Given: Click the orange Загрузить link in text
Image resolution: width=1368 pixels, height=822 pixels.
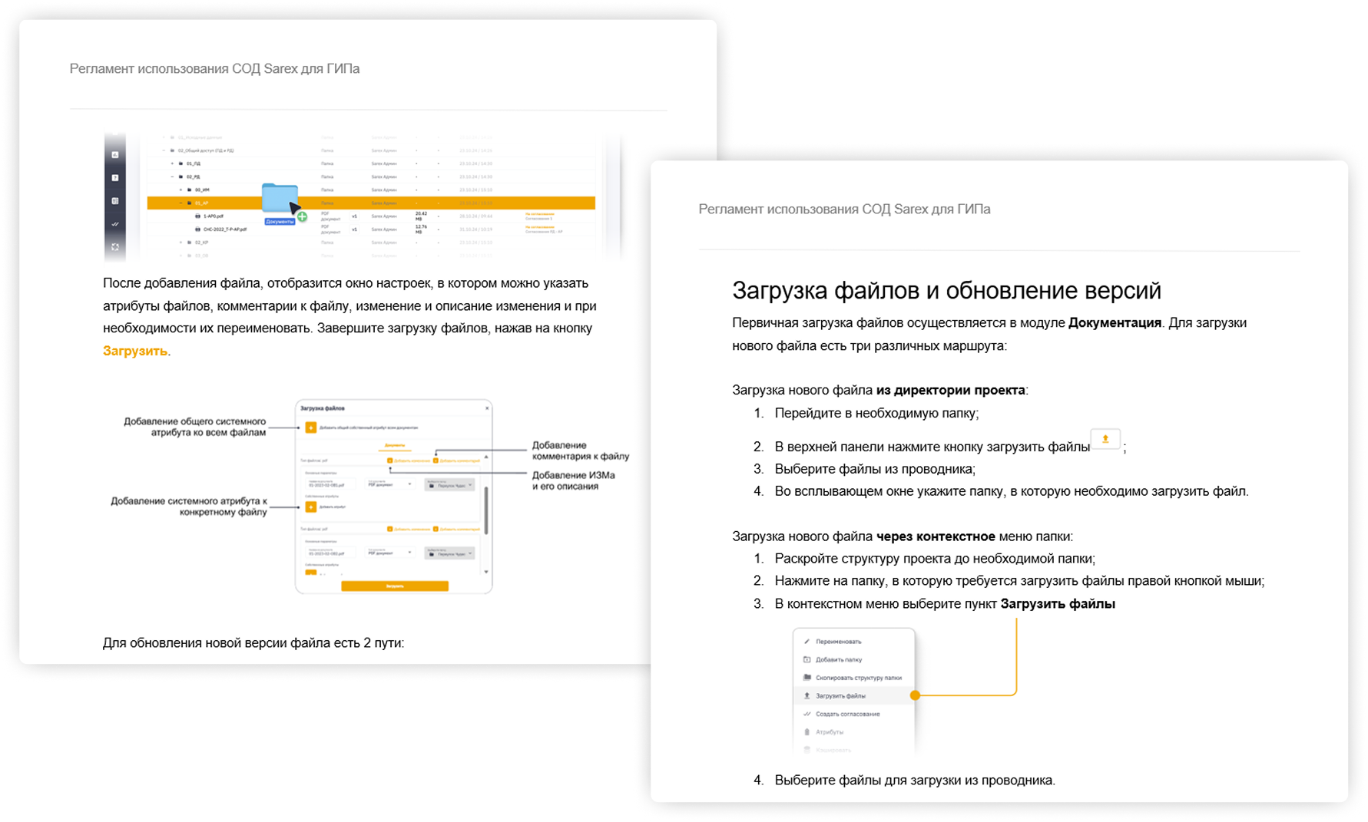Looking at the screenshot, I should (135, 351).
